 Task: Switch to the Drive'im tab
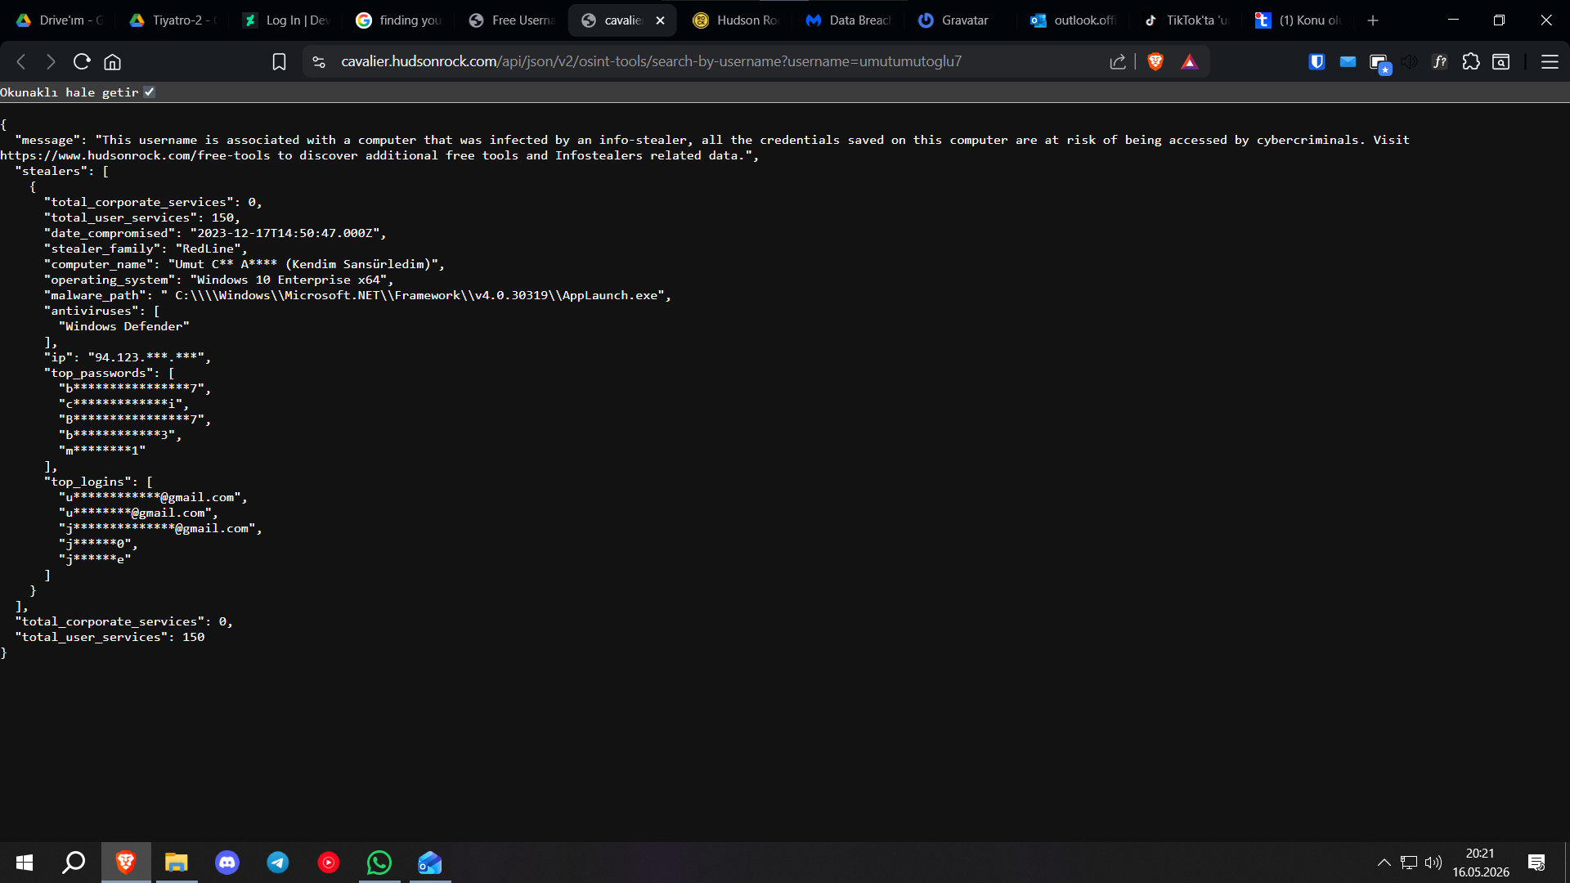[x=61, y=20]
